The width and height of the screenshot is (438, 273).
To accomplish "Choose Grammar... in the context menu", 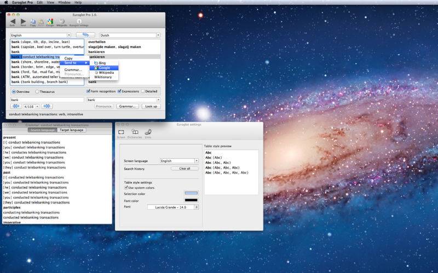I will pos(74,70).
